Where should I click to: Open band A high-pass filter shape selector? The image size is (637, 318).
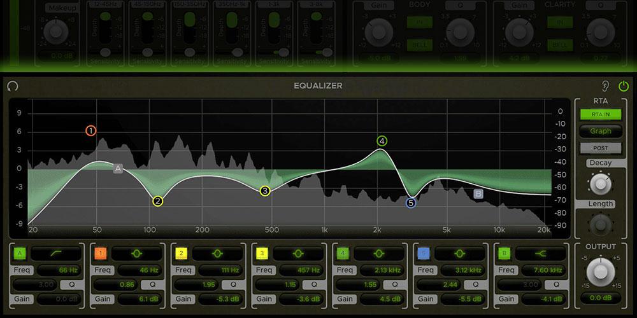tap(56, 254)
